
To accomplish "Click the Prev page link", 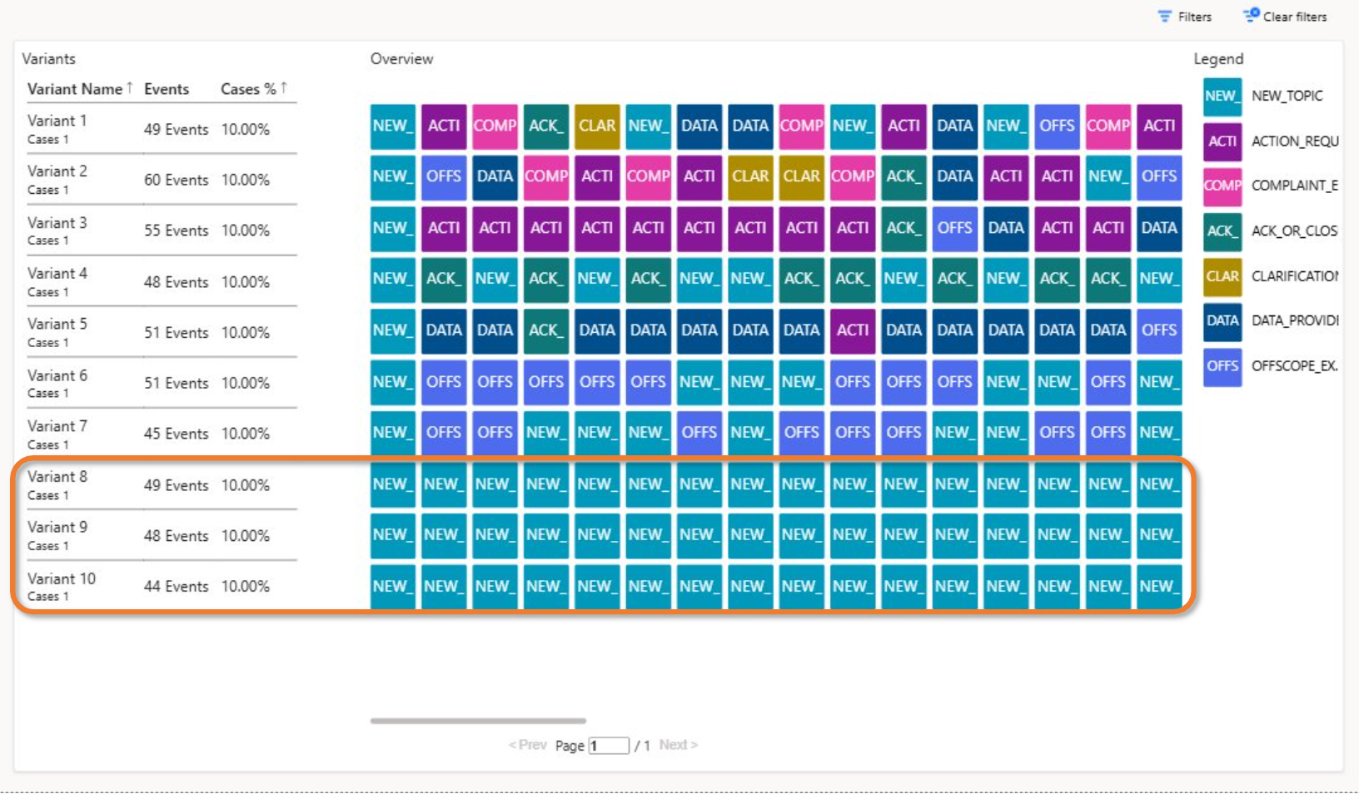I will [x=528, y=745].
